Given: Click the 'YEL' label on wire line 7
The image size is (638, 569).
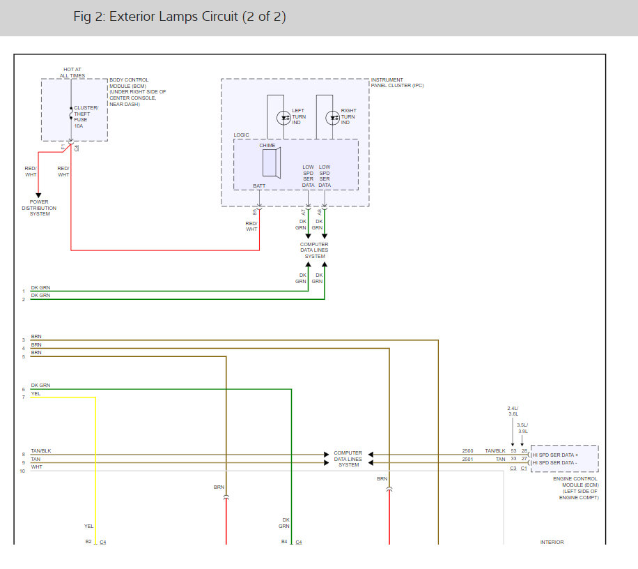Looking at the screenshot, I should pos(36,393).
